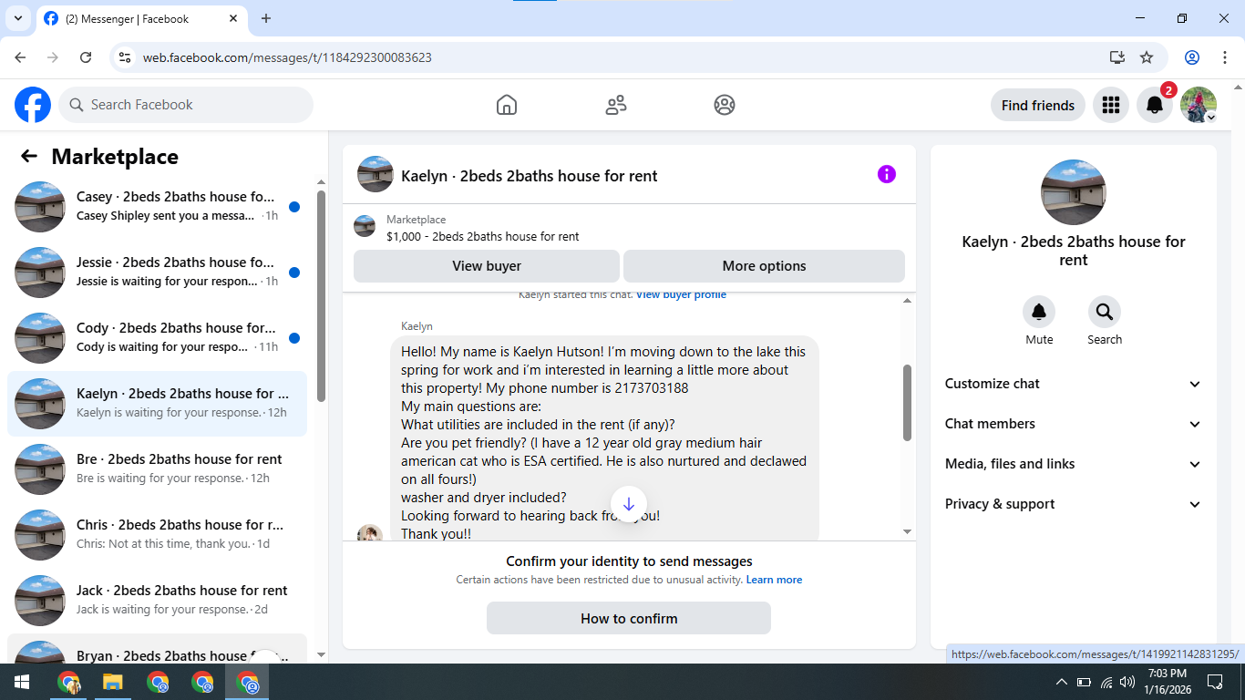Viewport: 1245px width, 700px height.
Task: Open the large listing photo in info panel
Action: click(x=1074, y=192)
